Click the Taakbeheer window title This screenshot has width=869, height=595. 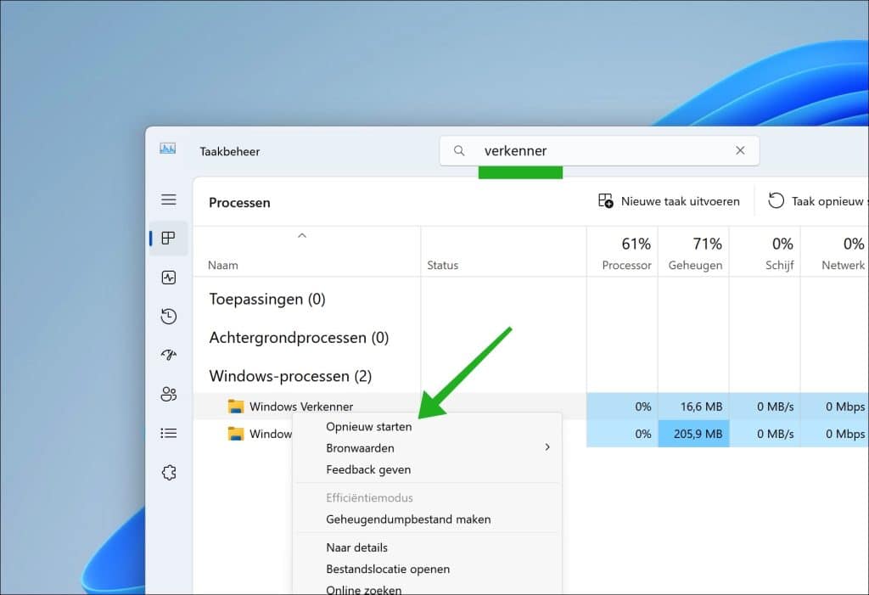pyautogui.click(x=229, y=151)
